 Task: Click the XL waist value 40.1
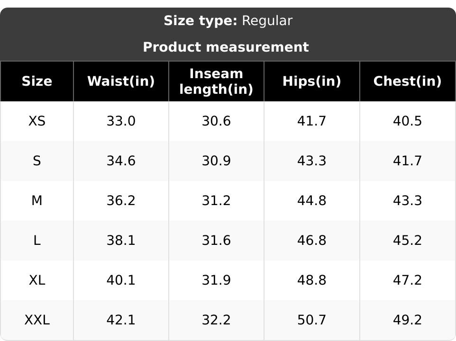[x=121, y=280]
